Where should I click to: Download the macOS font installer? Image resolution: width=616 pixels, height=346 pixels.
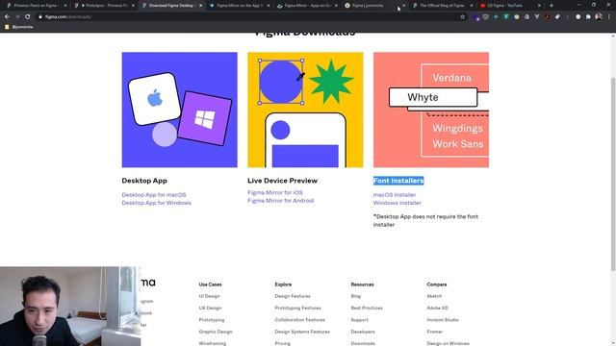pyautogui.click(x=395, y=194)
